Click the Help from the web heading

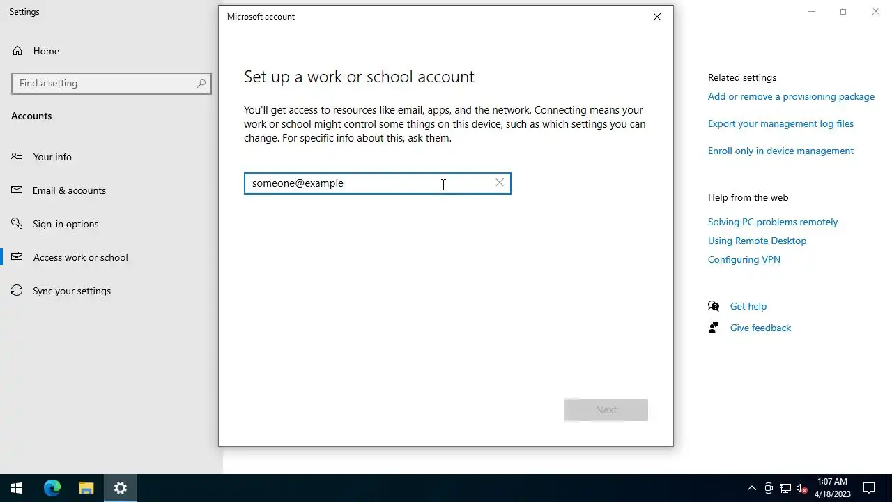click(x=748, y=197)
